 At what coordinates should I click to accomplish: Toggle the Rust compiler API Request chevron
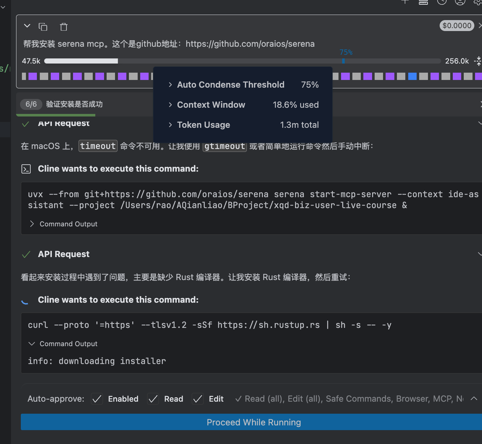tap(480, 254)
